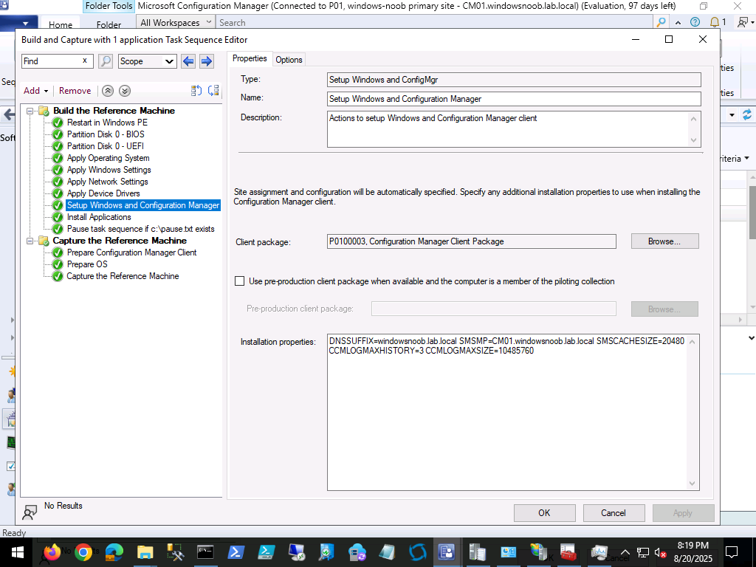Open the help question mark icon
Viewport: 756px width, 567px height.
(695, 22)
